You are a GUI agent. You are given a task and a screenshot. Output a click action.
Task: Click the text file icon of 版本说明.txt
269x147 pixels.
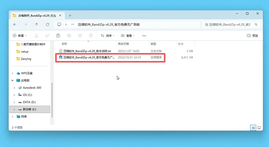coord(61,51)
